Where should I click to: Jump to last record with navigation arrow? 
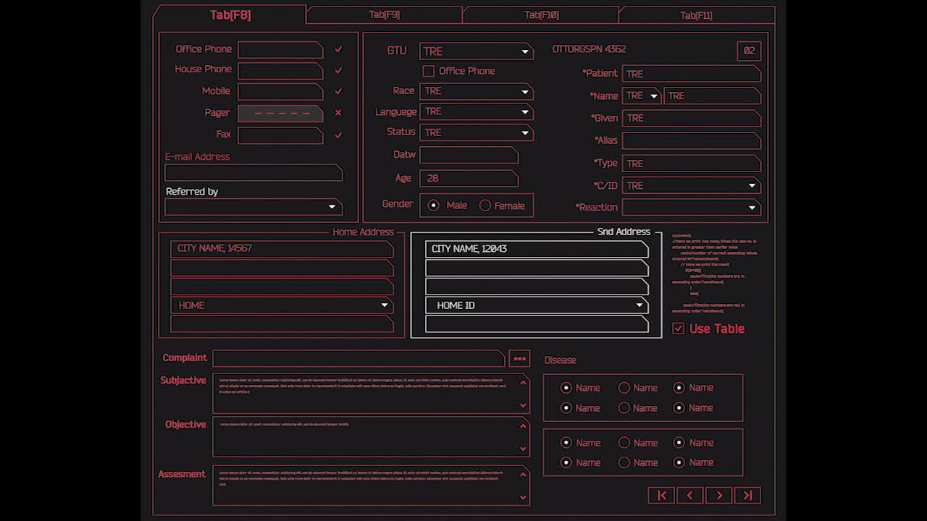pos(747,495)
